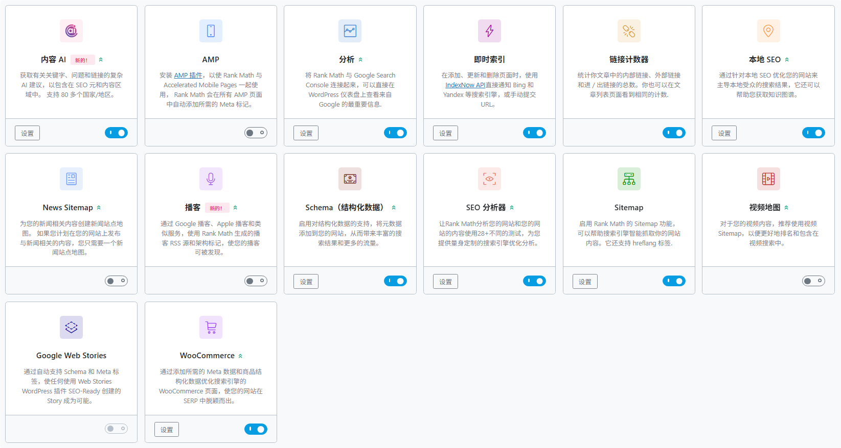Open 设置 for the SEO 分析器 module

(445, 282)
